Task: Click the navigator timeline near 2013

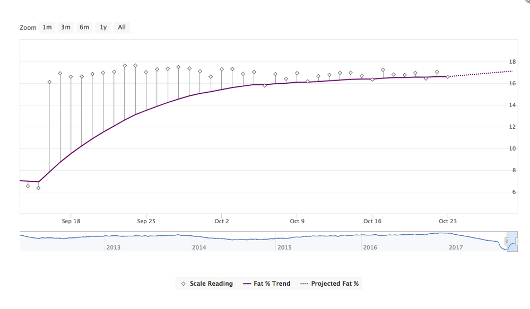Action: (113, 248)
